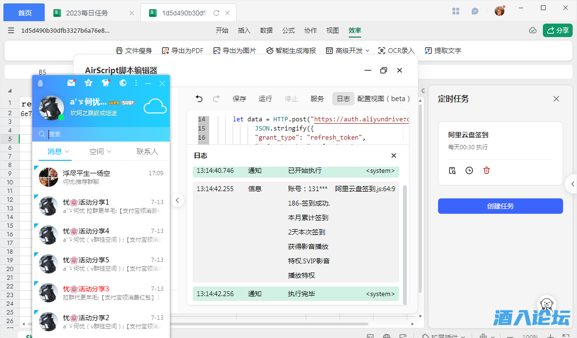
Task: Click the 创建任务 button
Action: [500, 206]
